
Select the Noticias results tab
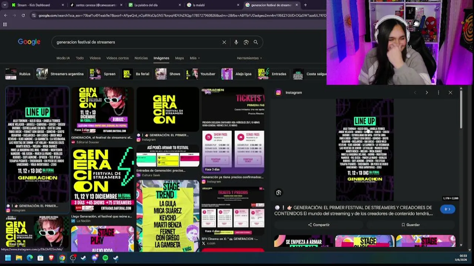click(x=141, y=58)
